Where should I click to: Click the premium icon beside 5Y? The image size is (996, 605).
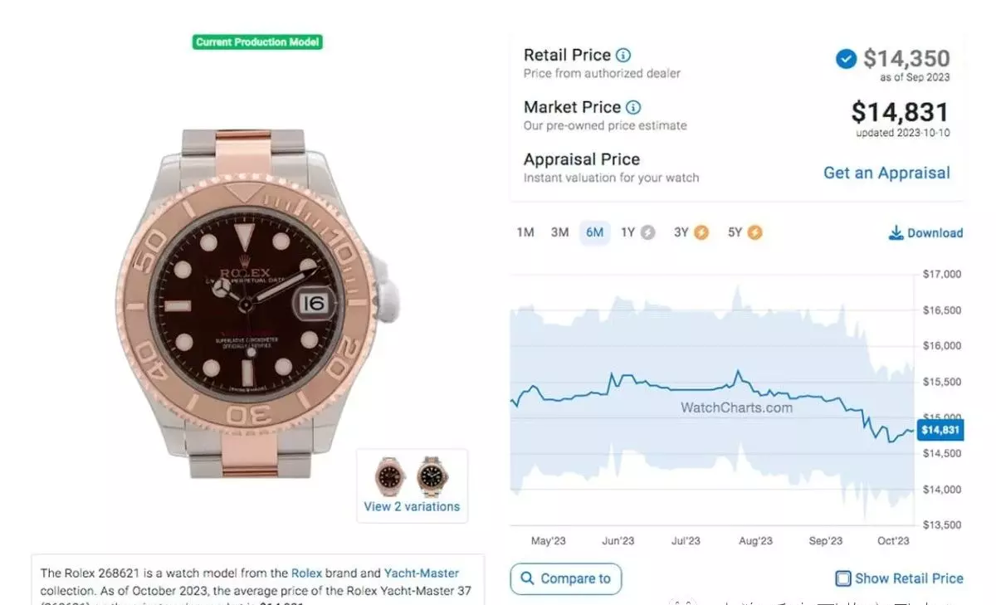pos(754,232)
